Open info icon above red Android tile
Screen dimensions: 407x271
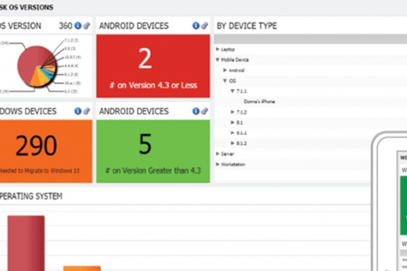196,26
